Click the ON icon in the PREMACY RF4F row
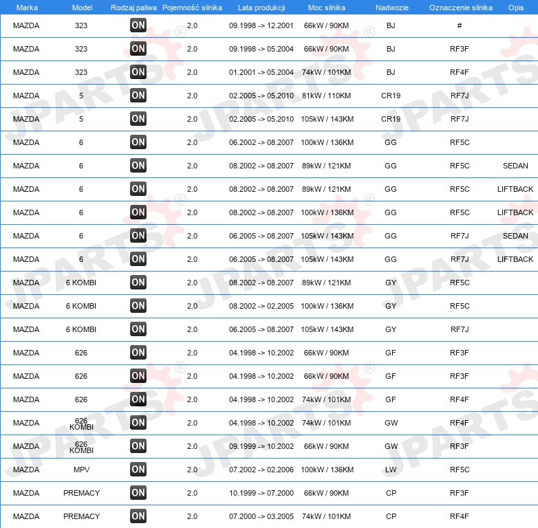Screen dimensions: 538x528 (x=138, y=516)
